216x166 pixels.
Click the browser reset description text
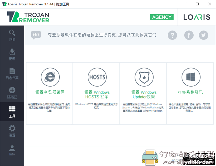[49, 108]
